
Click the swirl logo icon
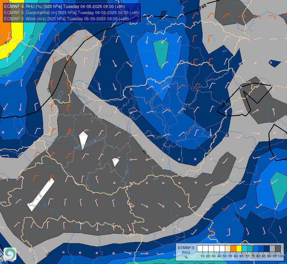coord(10,254)
